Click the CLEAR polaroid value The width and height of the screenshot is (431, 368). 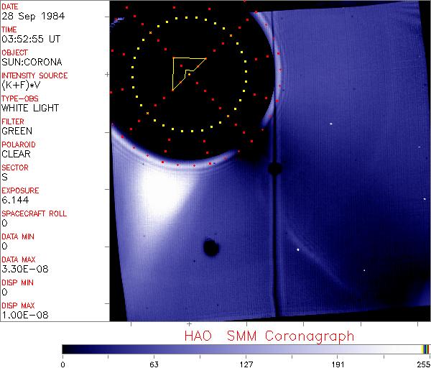click(16, 154)
